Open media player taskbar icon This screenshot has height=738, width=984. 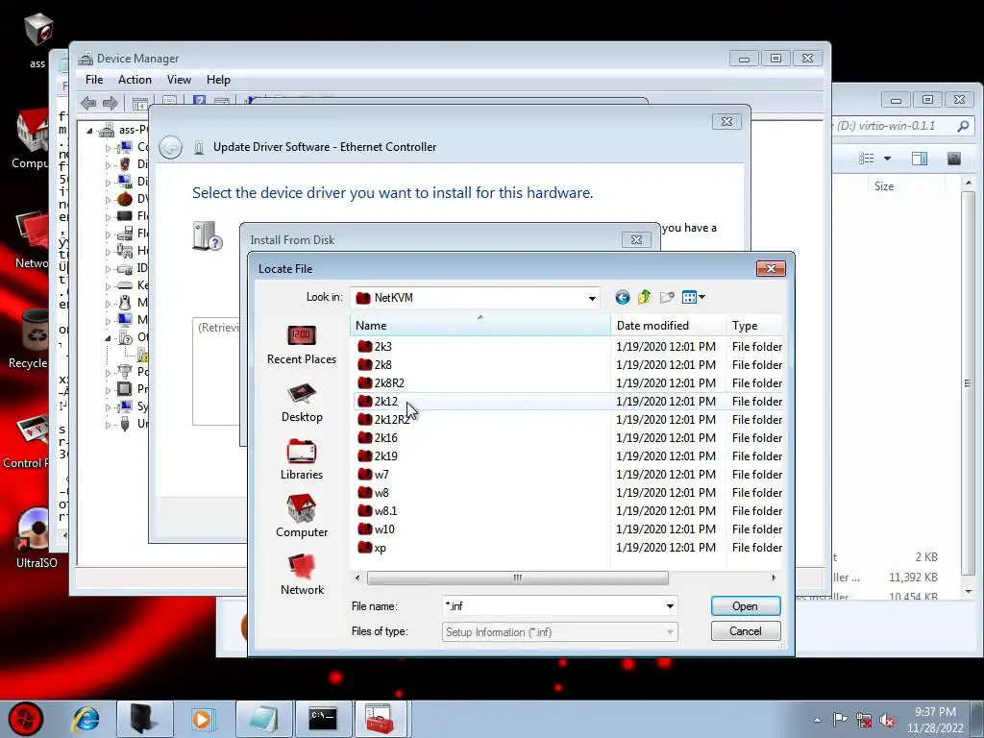coord(202,719)
